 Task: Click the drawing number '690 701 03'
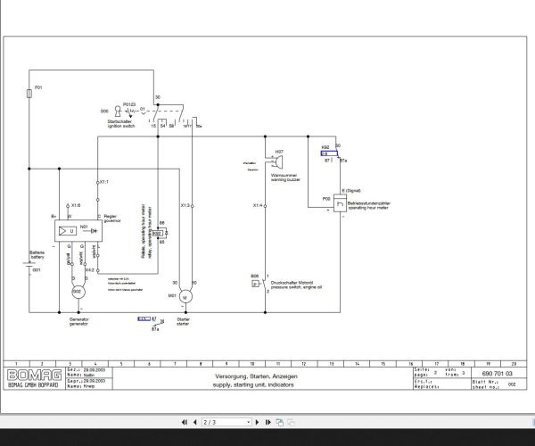tap(498, 374)
